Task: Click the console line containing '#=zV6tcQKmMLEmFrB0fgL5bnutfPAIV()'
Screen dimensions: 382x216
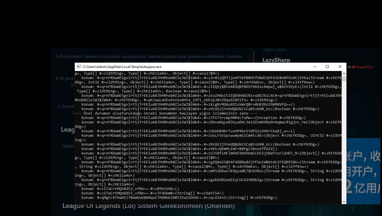Action: pos(179,149)
